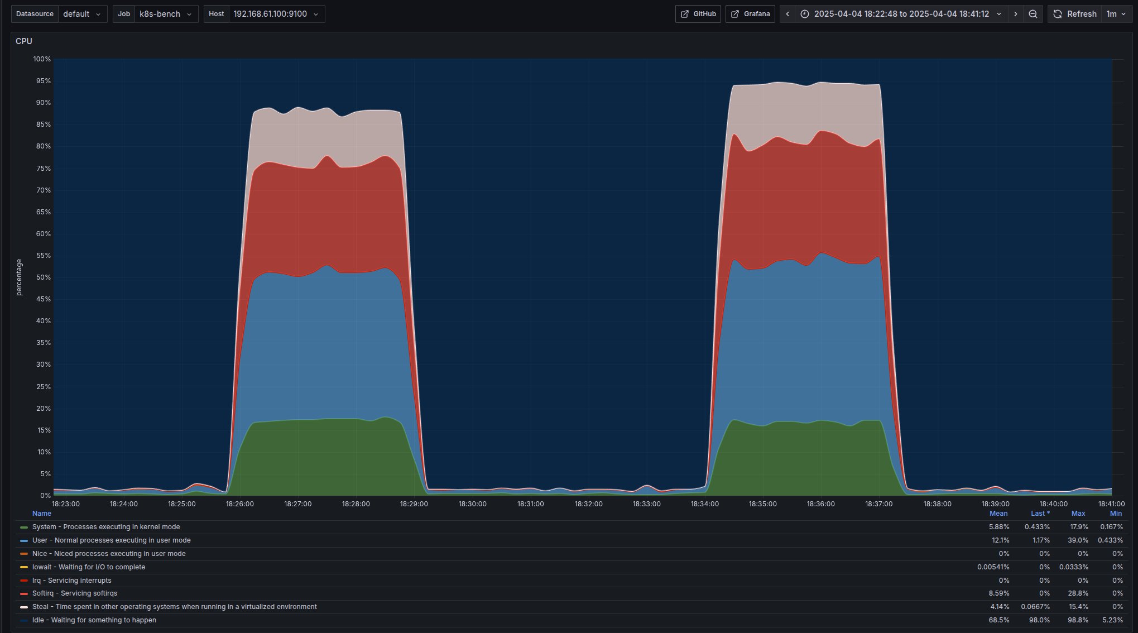The width and height of the screenshot is (1138, 633).
Task: Open the CPU panel title menu
Action: 24,41
